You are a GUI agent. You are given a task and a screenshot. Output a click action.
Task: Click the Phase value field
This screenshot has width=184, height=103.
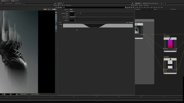(x=72, y=15)
